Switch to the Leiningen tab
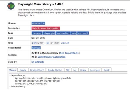 pyautogui.click(x=95, y=70)
